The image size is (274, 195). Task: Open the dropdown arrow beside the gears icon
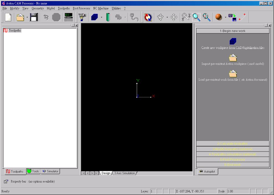(125, 17)
